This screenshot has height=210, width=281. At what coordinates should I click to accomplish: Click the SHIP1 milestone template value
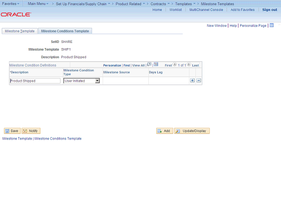[66, 49]
